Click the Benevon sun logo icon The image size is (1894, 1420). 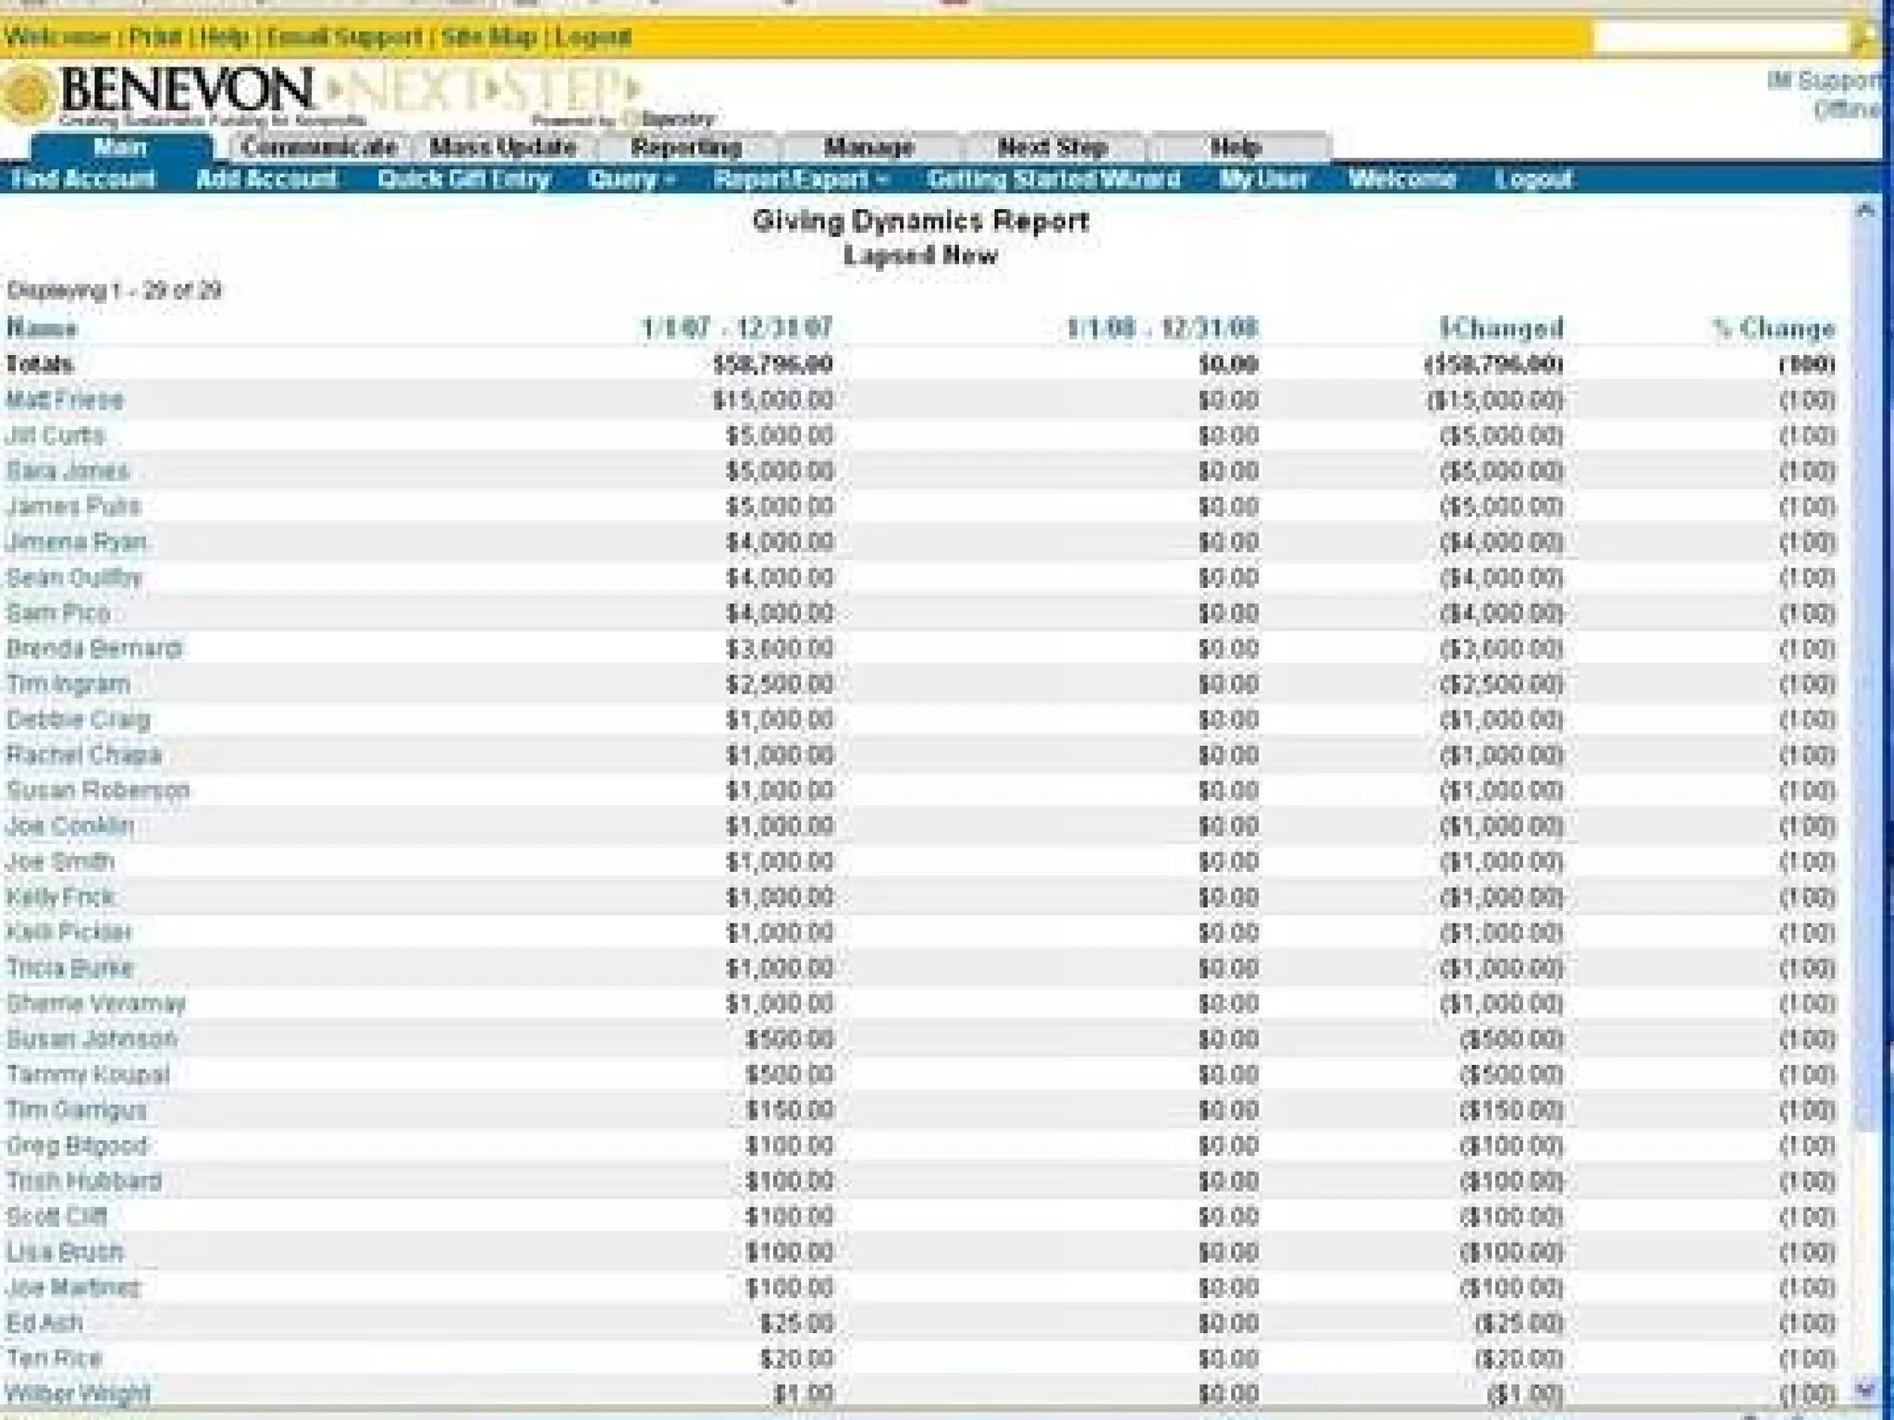coord(28,95)
